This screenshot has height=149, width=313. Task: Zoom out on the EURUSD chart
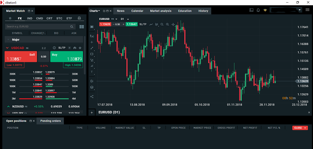[x=162, y=25]
